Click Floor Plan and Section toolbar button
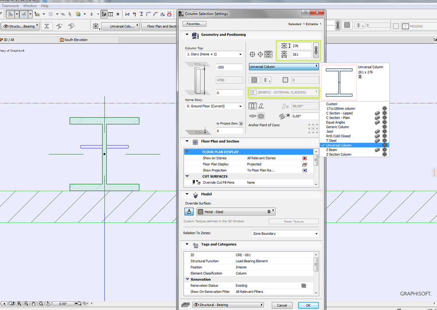The image size is (437, 310). pyautogui.click(x=159, y=26)
